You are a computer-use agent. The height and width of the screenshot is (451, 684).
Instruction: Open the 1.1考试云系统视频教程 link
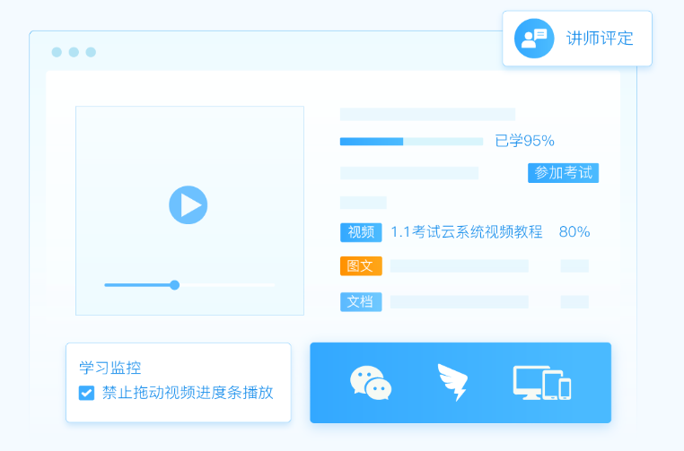point(467,232)
